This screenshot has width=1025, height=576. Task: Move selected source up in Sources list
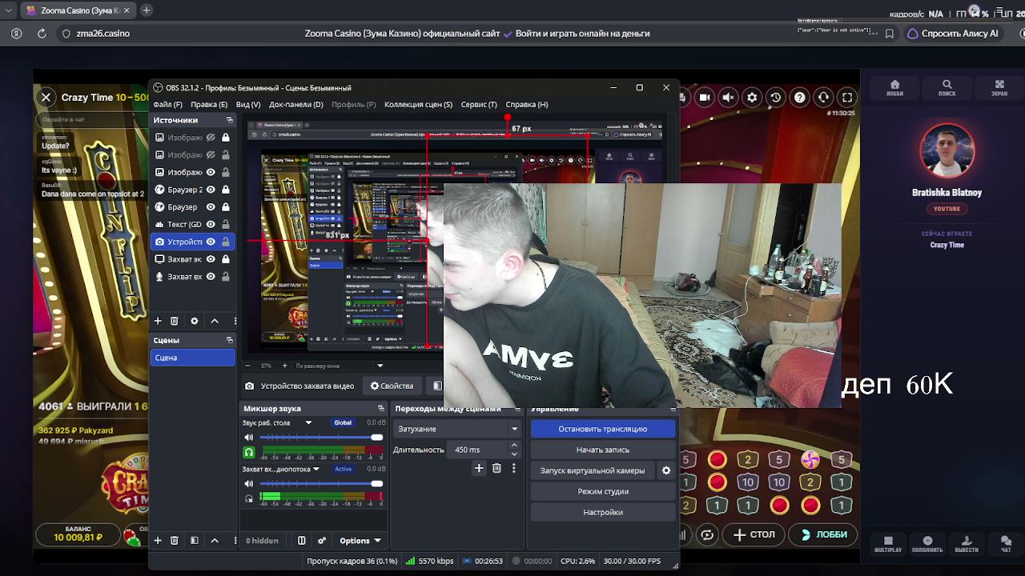[x=215, y=321]
